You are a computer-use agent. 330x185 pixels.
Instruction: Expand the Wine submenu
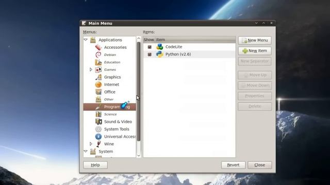pyautogui.click(x=91, y=144)
